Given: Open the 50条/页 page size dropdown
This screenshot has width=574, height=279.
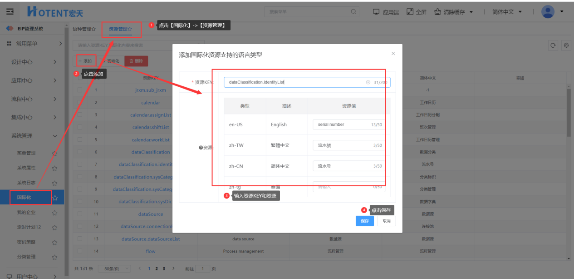Looking at the screenshot, I should [114, 269].
